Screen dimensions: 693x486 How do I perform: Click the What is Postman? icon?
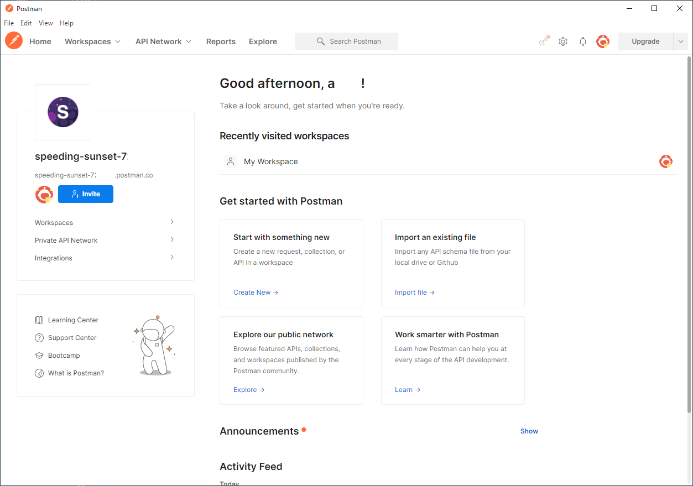[x=39, y=373]
